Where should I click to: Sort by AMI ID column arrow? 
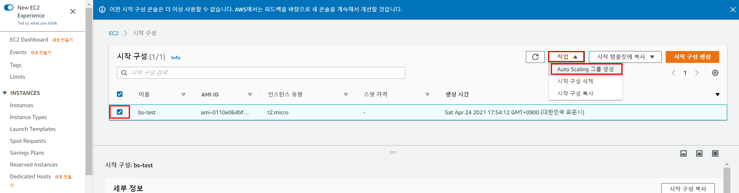pyautogui.click(x=250, y=95)
